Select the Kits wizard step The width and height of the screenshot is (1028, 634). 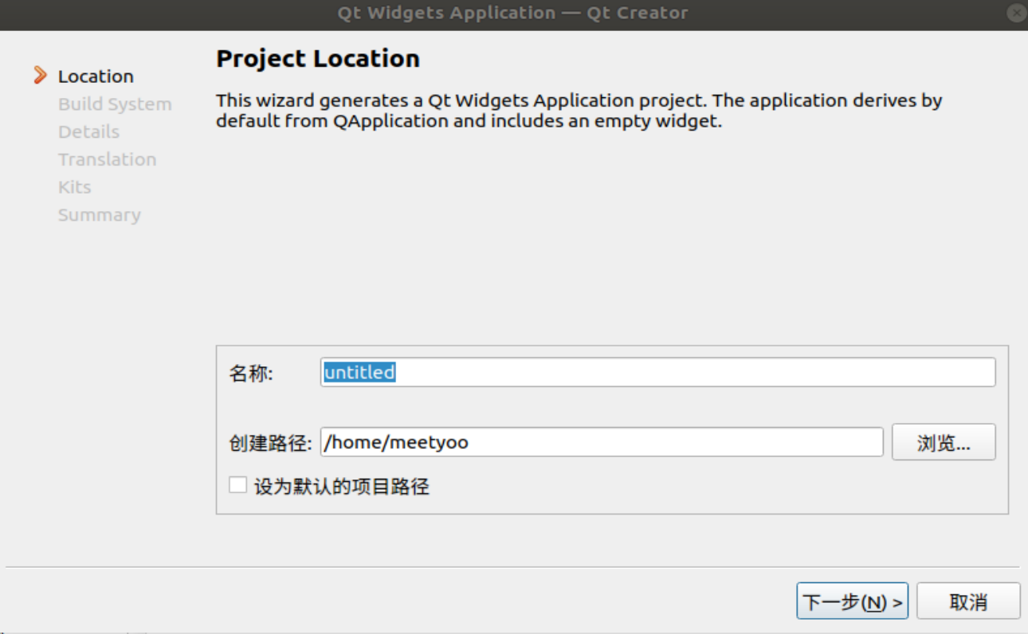pyautogui.click(x=74, y=187)
